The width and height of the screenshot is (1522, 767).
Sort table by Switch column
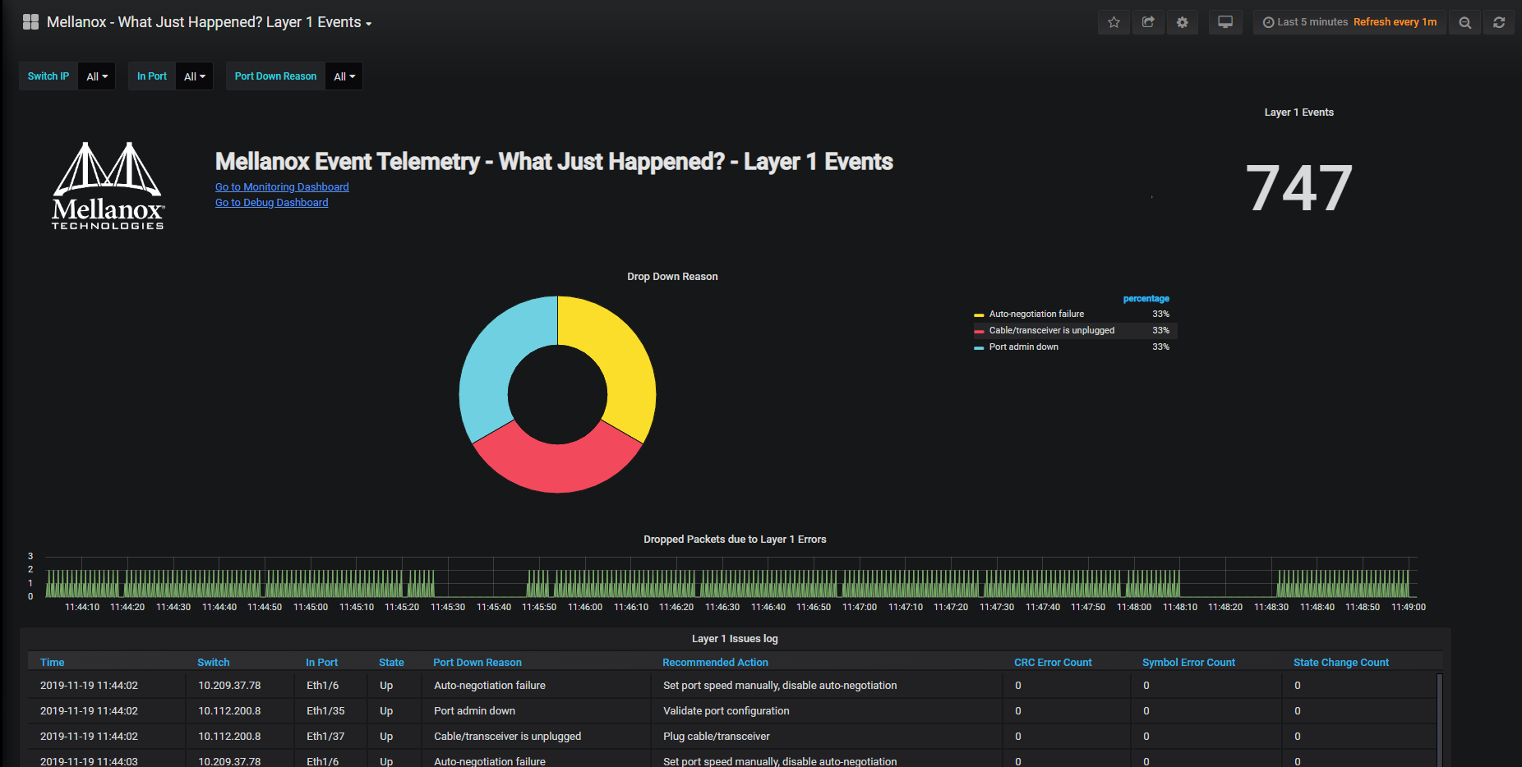(214, 663)
